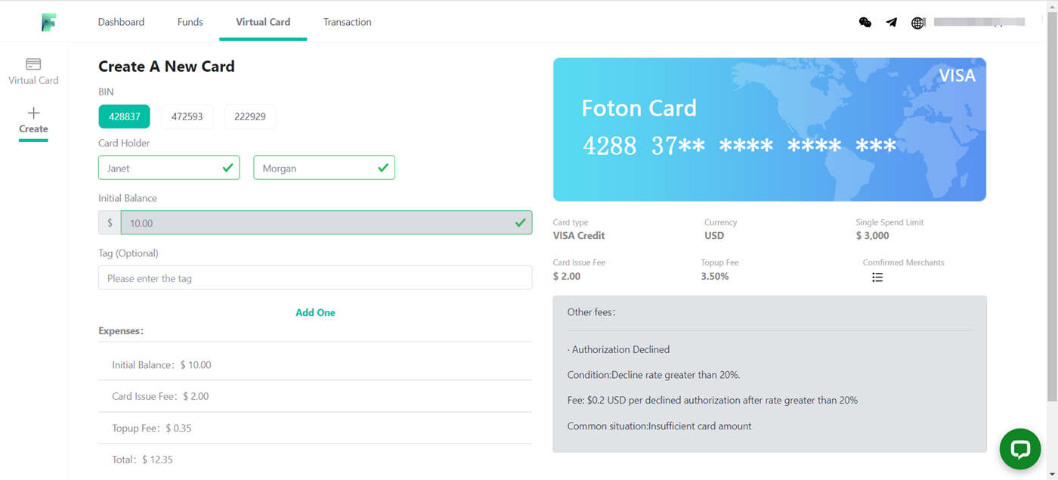Click the 'Create A New Card' heading
1058x480 pixels.
(166, 67)
